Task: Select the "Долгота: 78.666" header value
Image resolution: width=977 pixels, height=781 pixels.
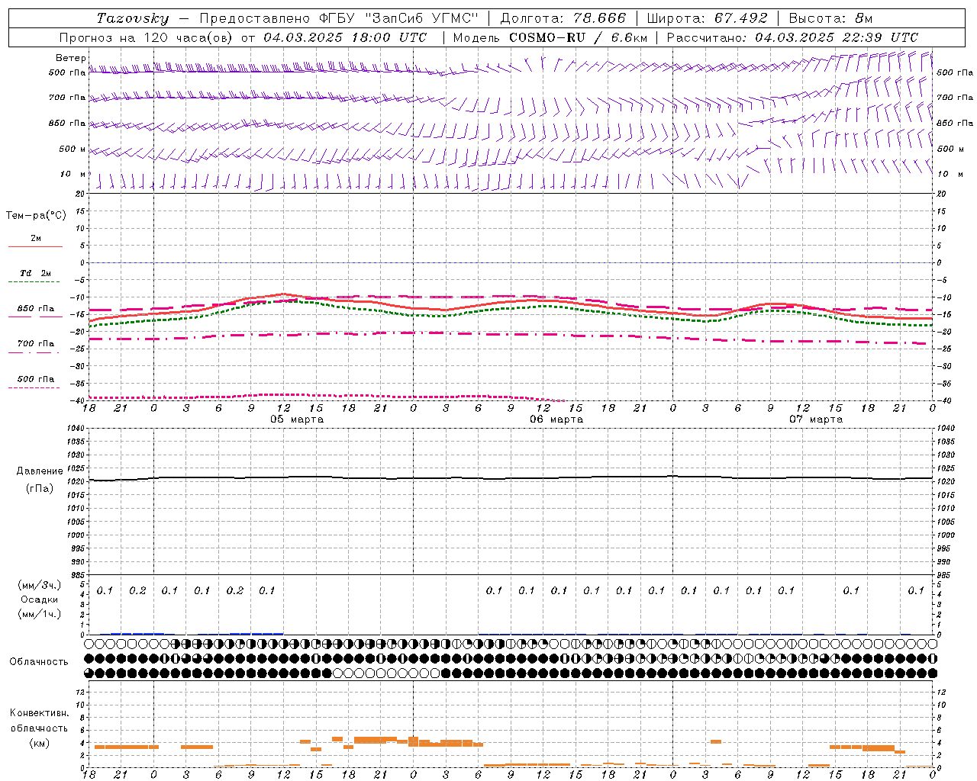Action: (x=563, y=18)
